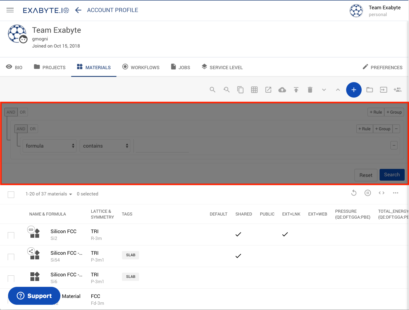Import materials from the cloud
Screen dimensions: 409x310
tap(282, 90)
